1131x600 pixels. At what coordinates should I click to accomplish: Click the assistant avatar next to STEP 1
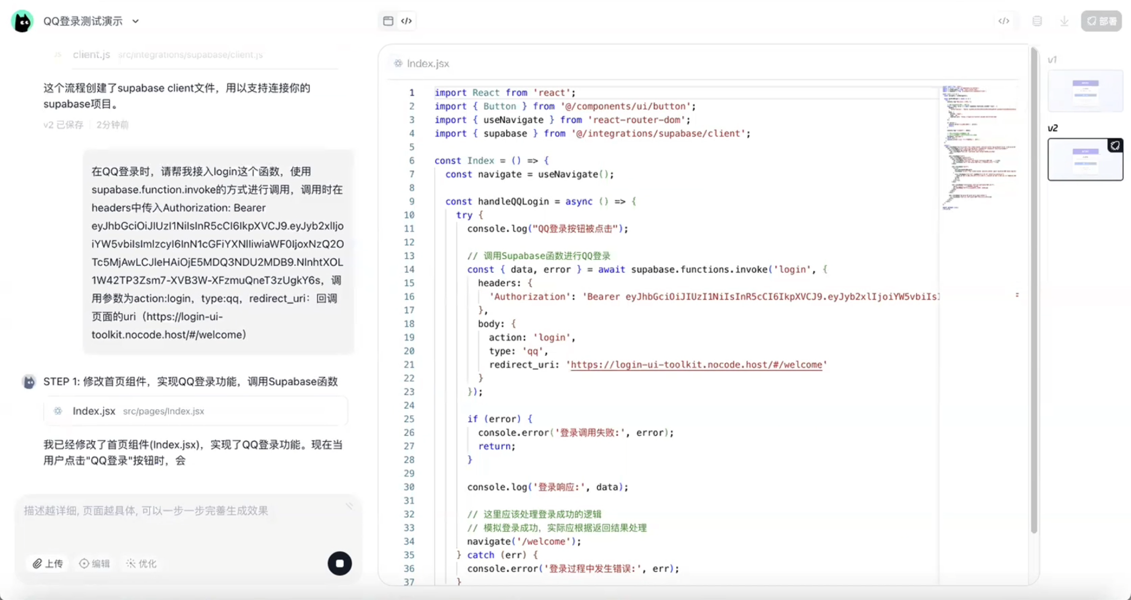[29, 382]
